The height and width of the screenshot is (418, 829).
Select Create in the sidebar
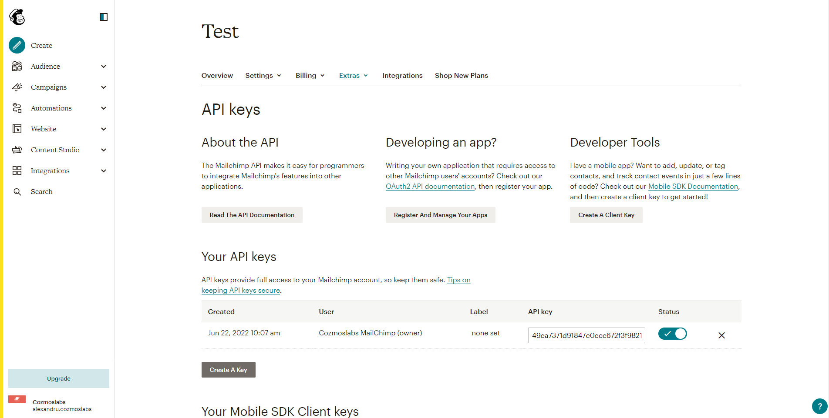[41, 45]
